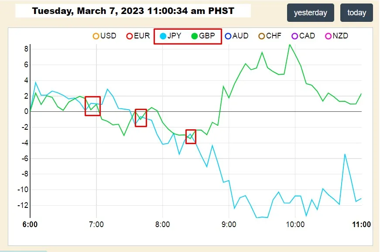Disable the GBP green legend dot
The height and width of the screenshot is (252, 380).
[194, 36]
